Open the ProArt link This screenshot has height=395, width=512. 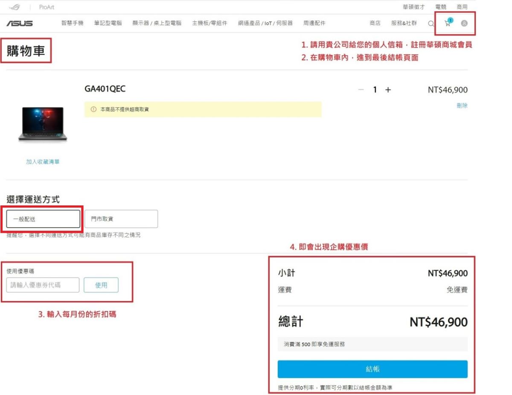click(47, 7)
